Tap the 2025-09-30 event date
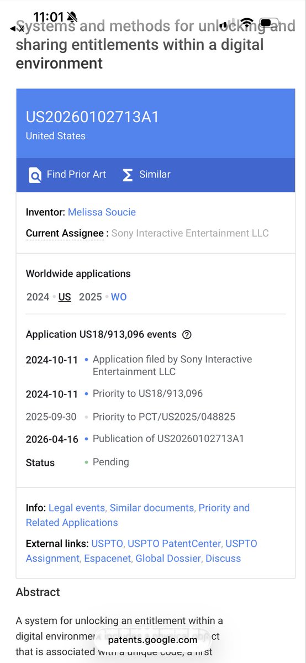Image resolution: width=306 pixels, height=663 pixels. click(x=52, y=417)
